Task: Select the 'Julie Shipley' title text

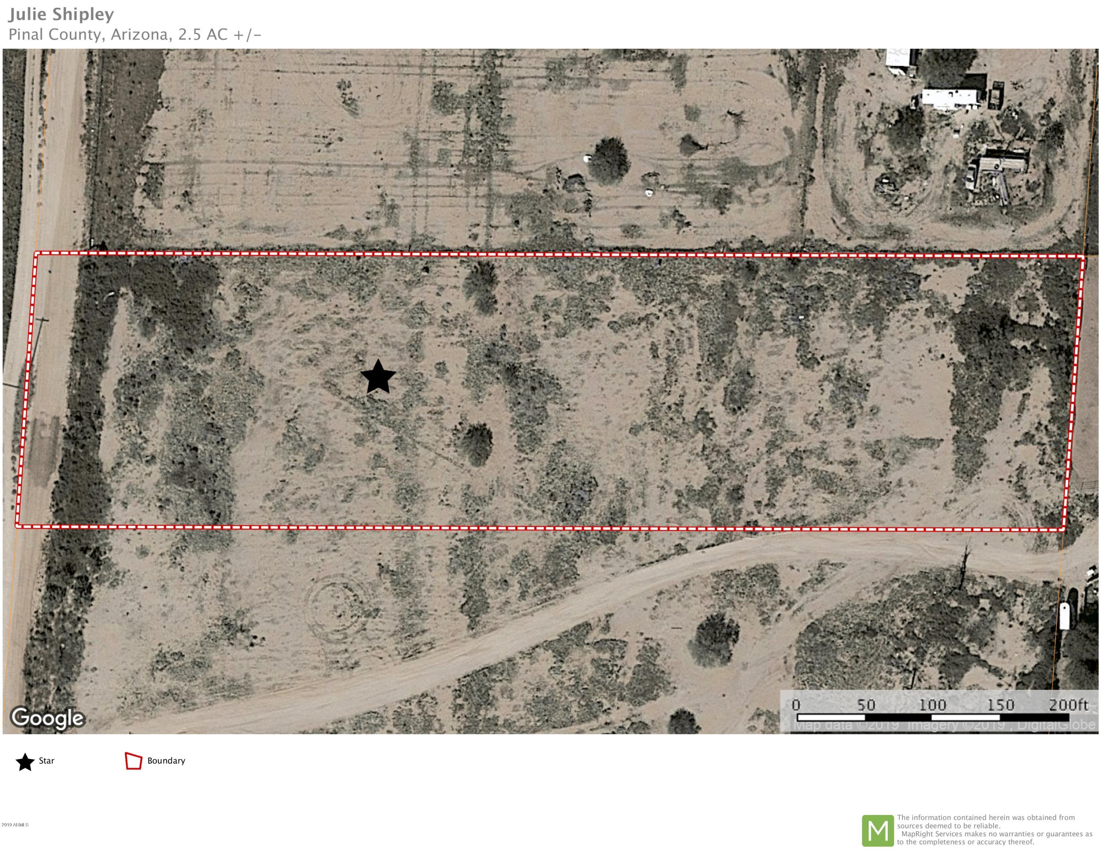Action: click(61, 14)
